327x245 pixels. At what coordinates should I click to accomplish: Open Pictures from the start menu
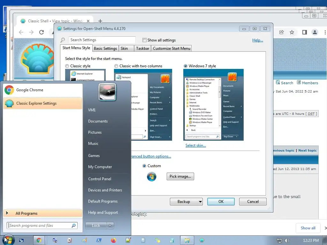[95, 132]
